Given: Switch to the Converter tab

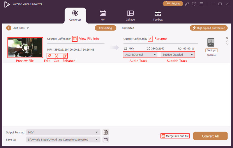Looking at the screenshot, I should [75, 16].
